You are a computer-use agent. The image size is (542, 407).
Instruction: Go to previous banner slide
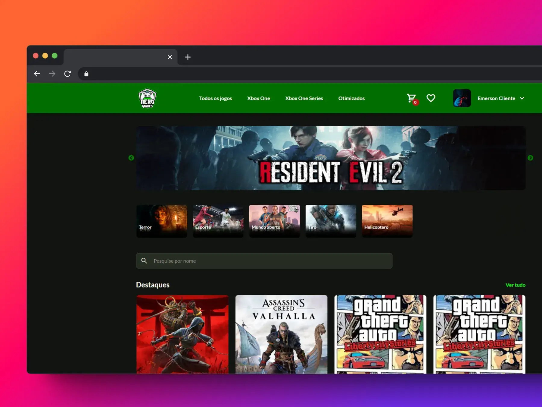(x=131, y=158)
